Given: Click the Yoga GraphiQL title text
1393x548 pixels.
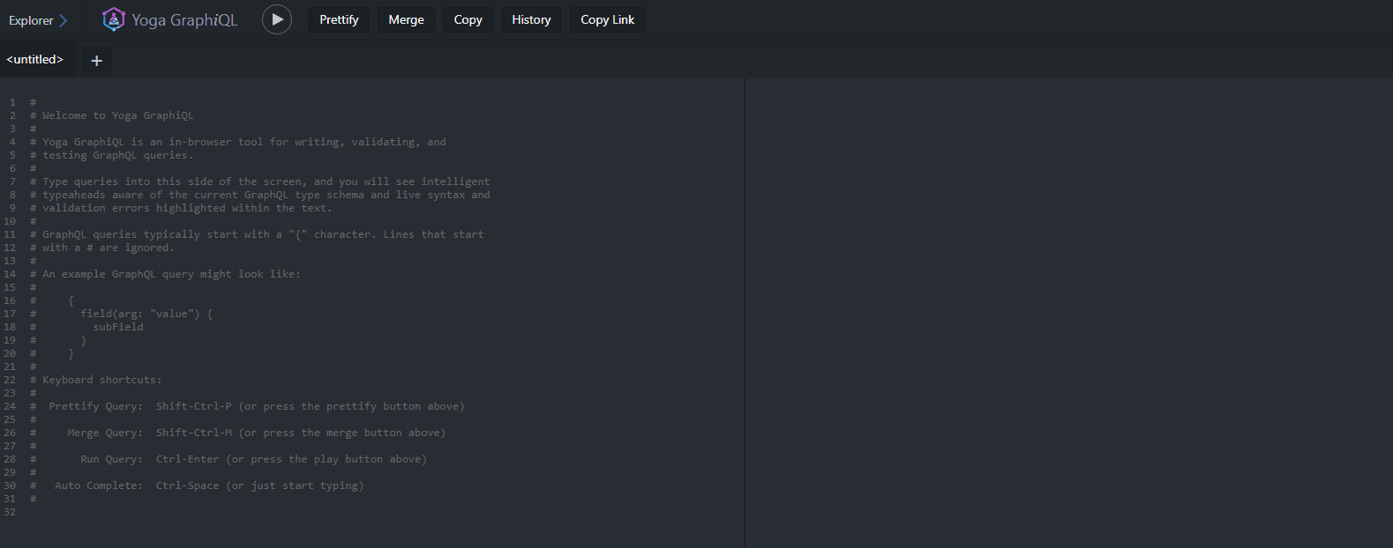Looking at the screenshot, I should pyautogui.click(x=184, y=20).
